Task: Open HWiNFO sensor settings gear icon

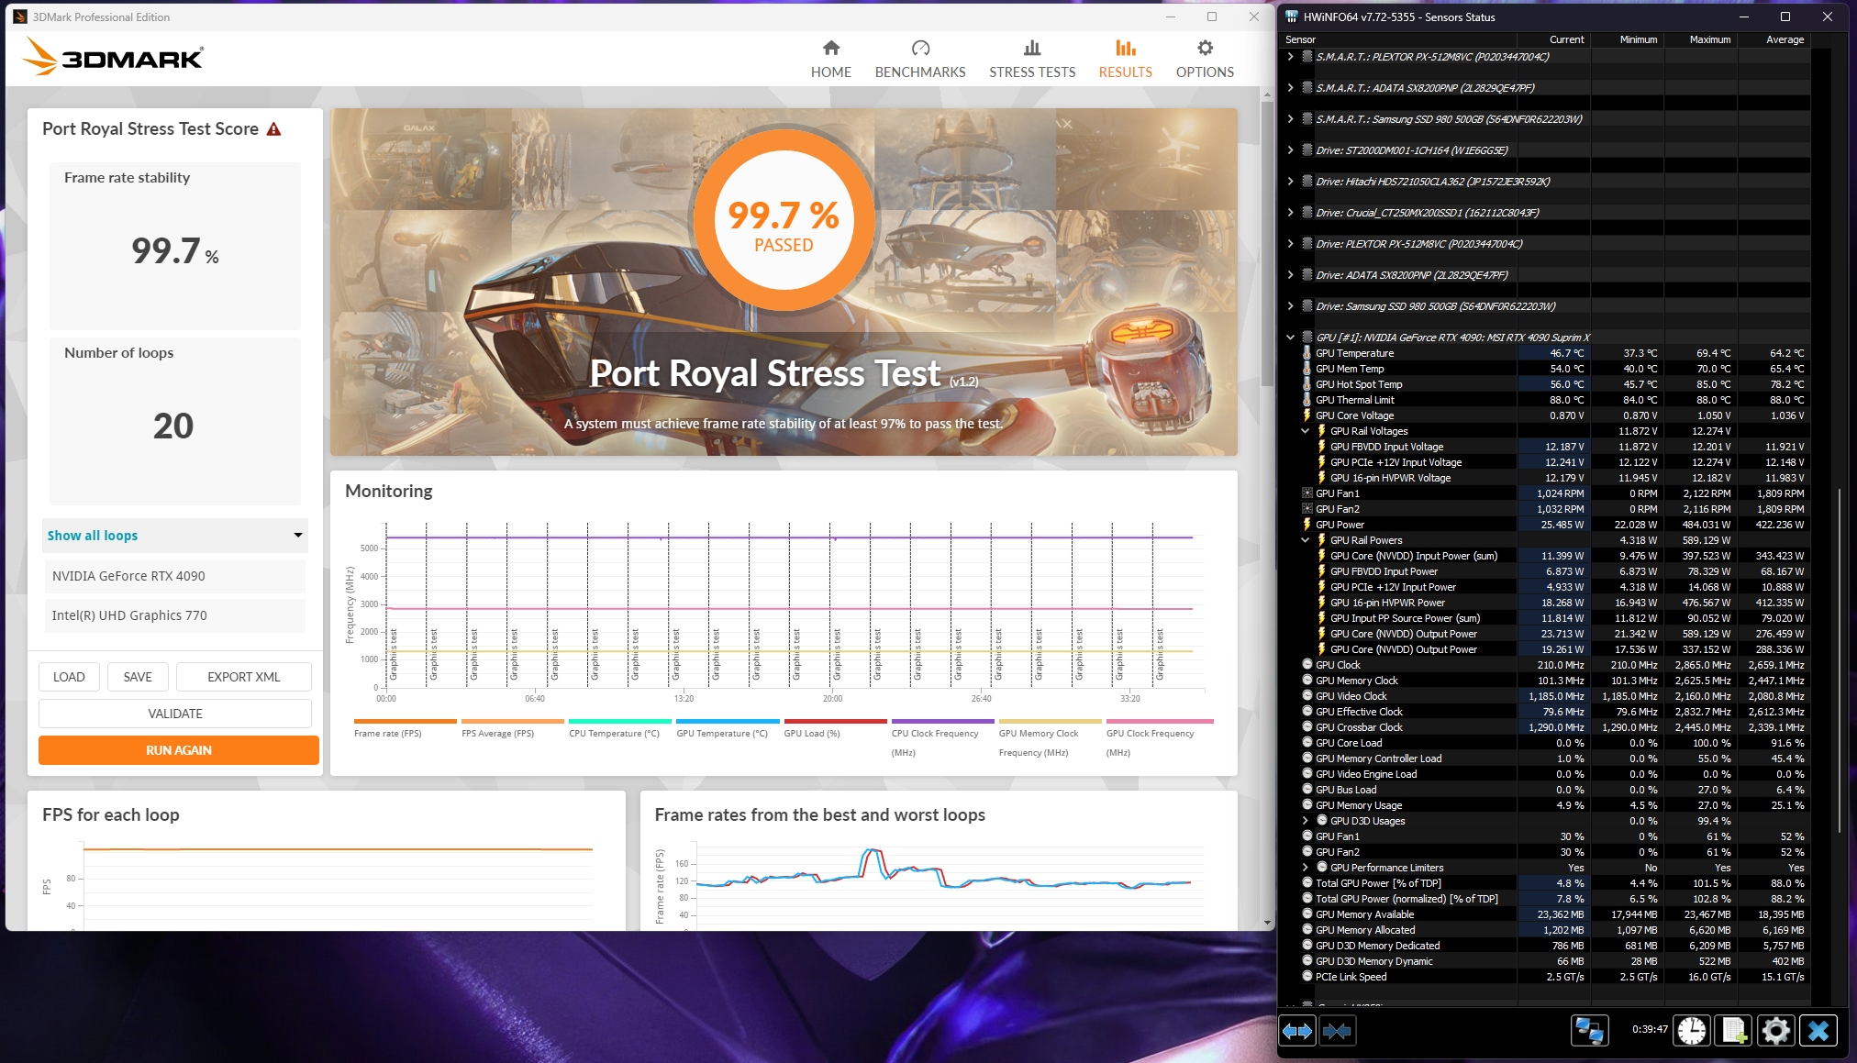Action: (1775, 1031)
